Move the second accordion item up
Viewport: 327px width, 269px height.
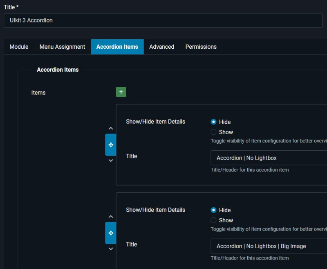[x=110, y=217]
